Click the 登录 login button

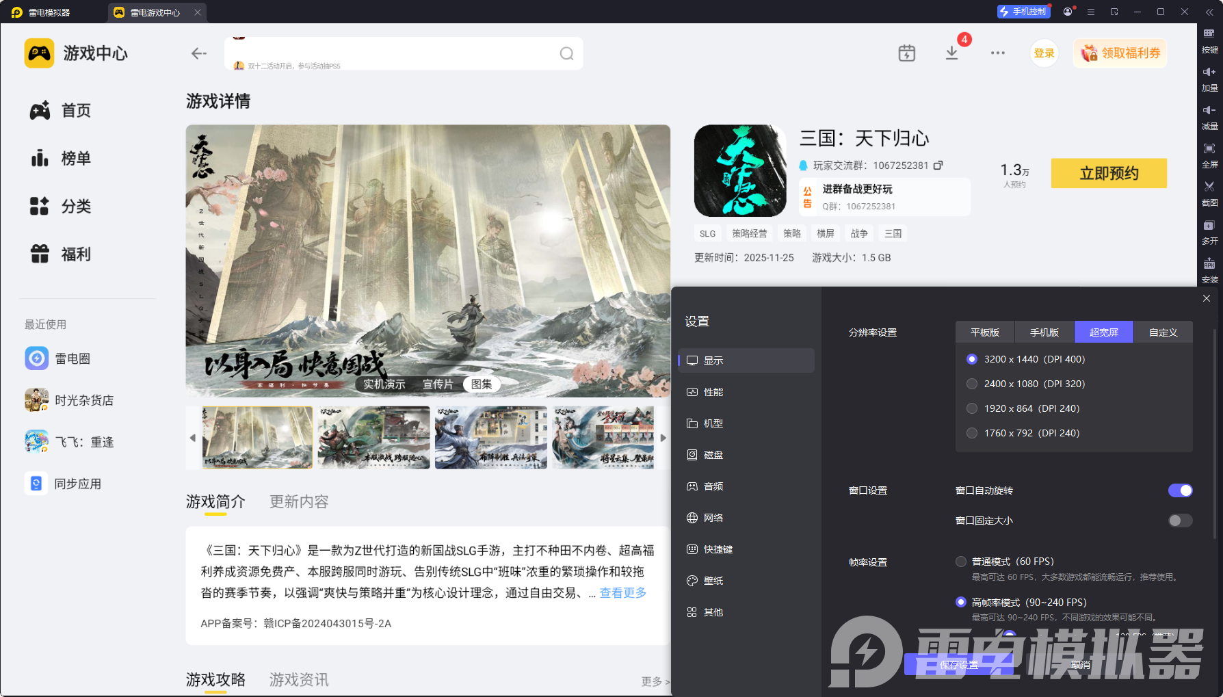[1044, 53]
